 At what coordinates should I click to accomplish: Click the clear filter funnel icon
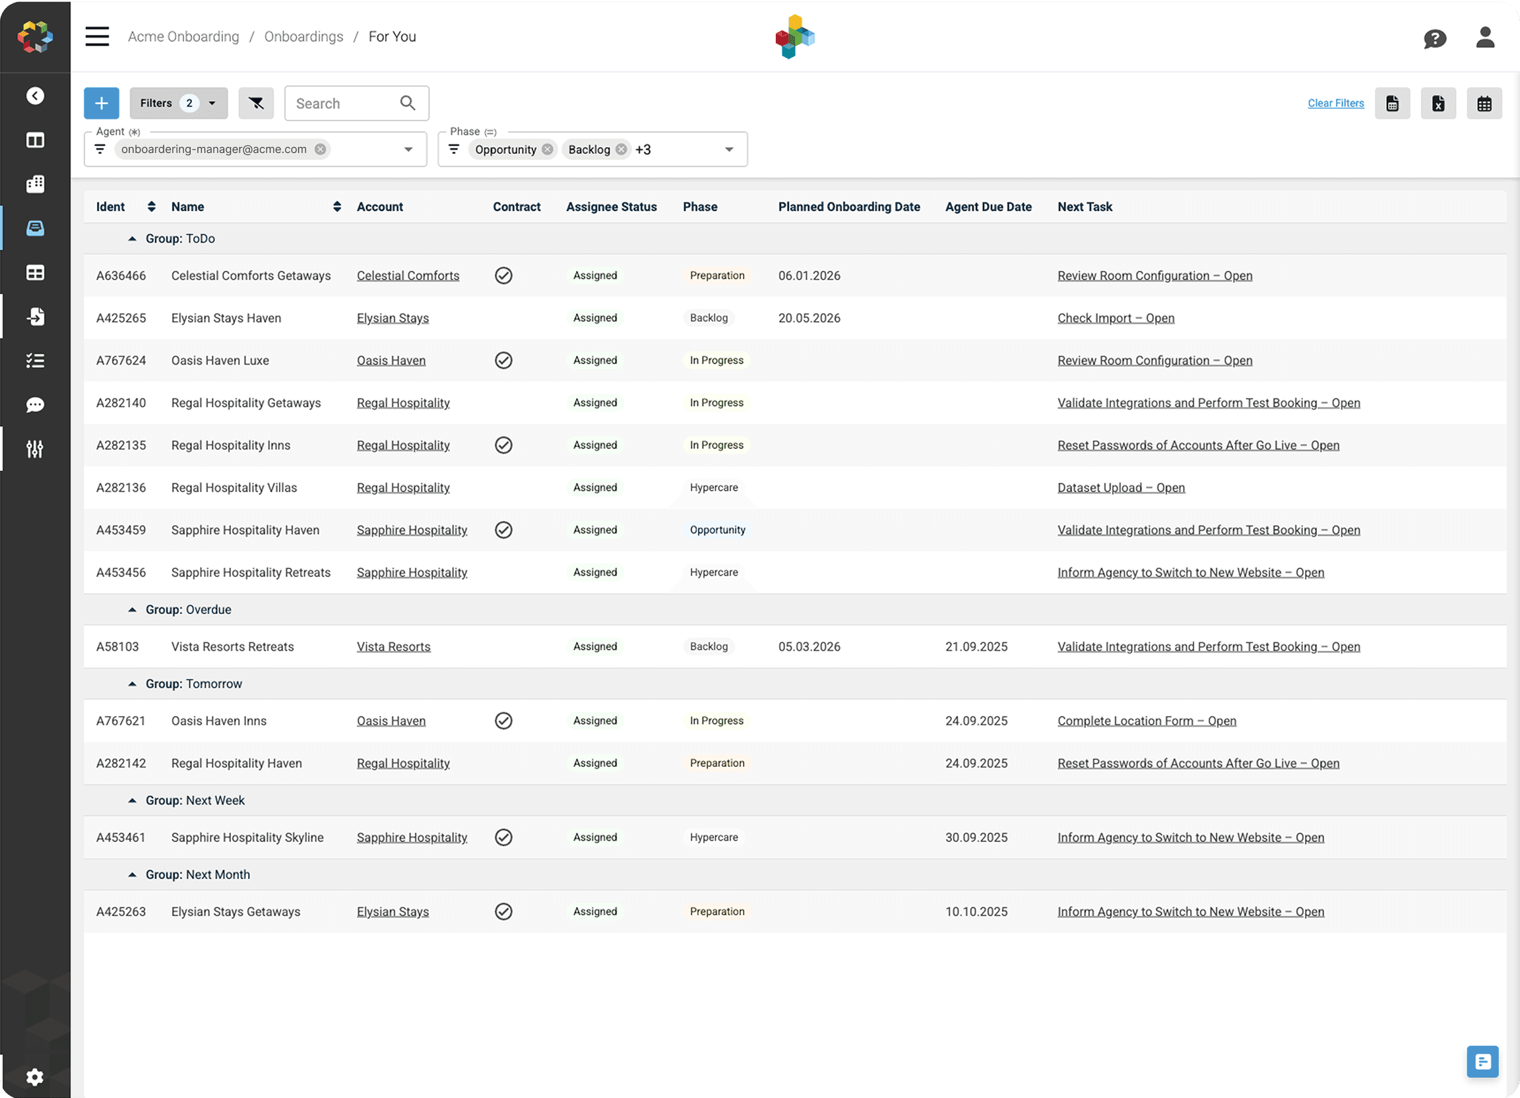256,103
